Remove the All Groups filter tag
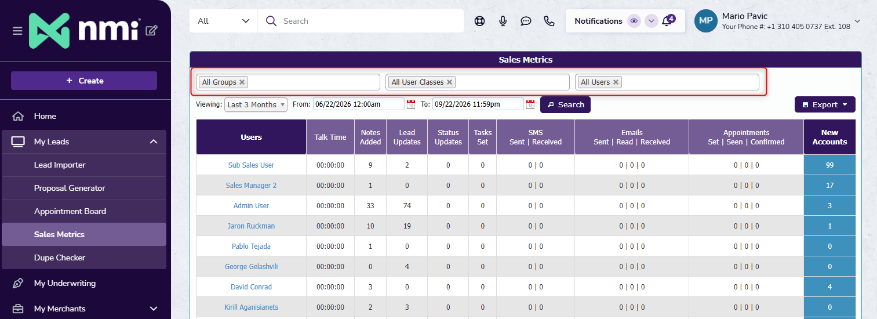877x319 pixels. [x=242, y=82]
